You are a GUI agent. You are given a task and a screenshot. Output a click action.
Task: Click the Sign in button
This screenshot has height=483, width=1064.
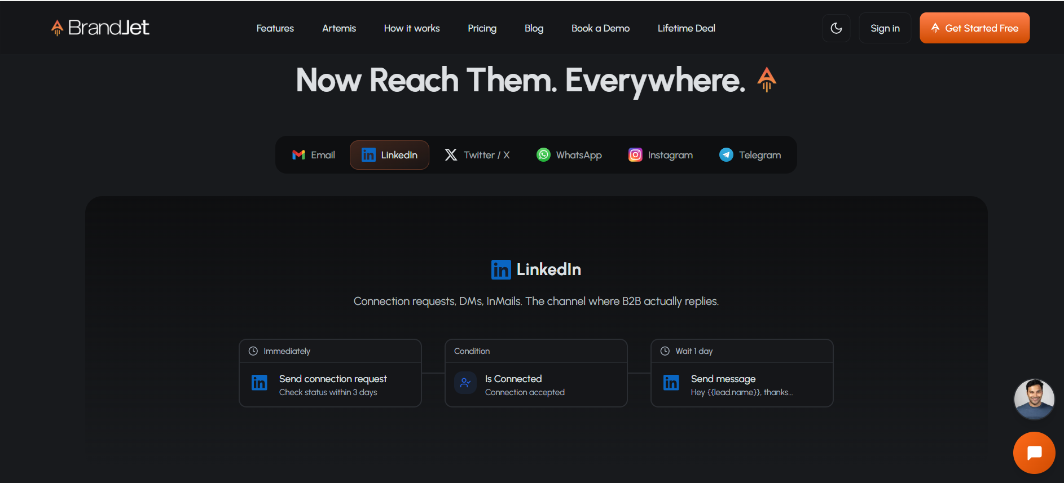885,28
